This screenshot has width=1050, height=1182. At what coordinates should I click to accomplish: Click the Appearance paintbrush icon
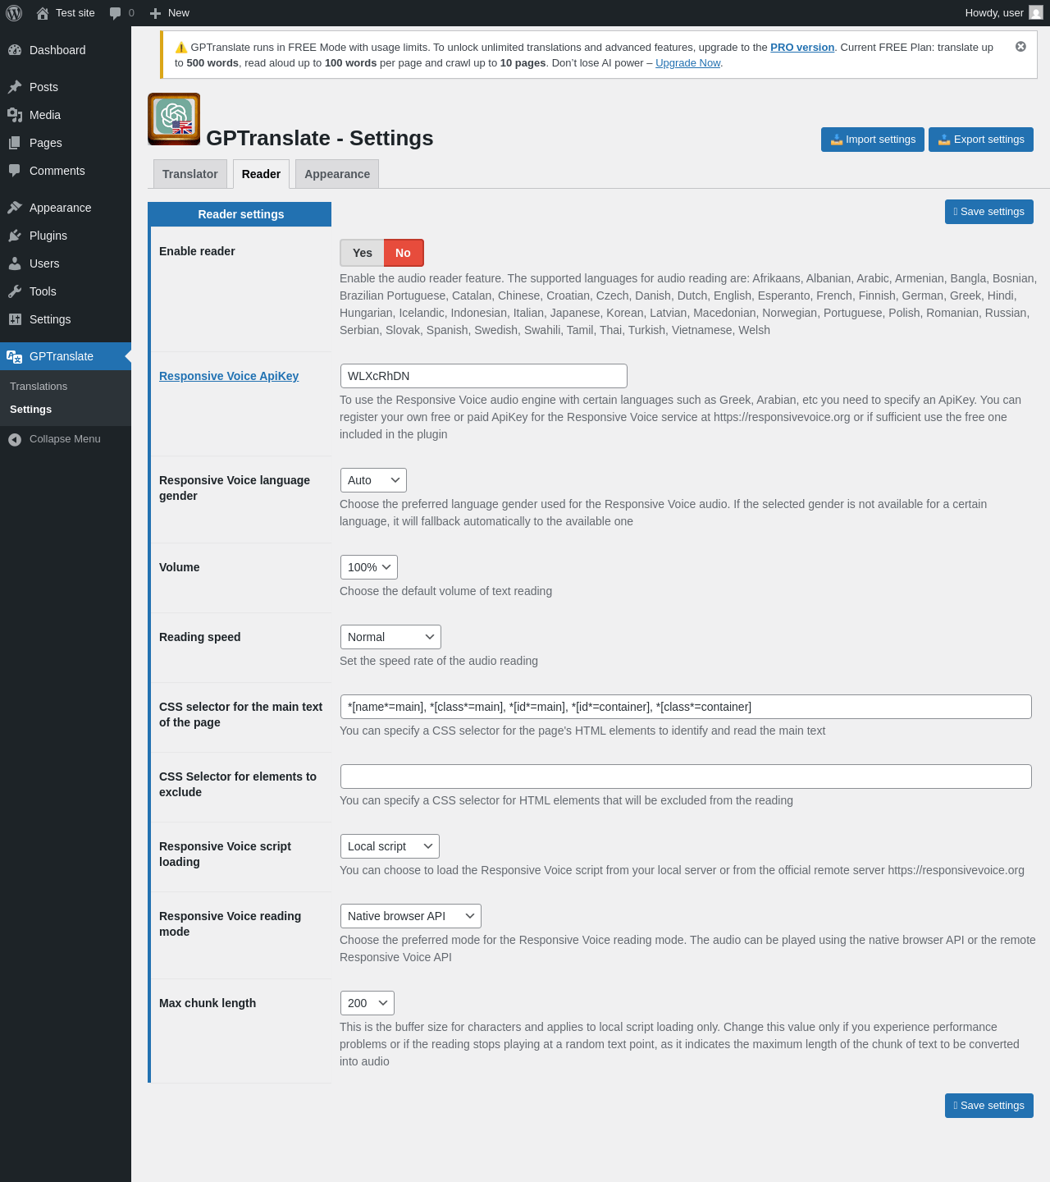tap(15, 208)
